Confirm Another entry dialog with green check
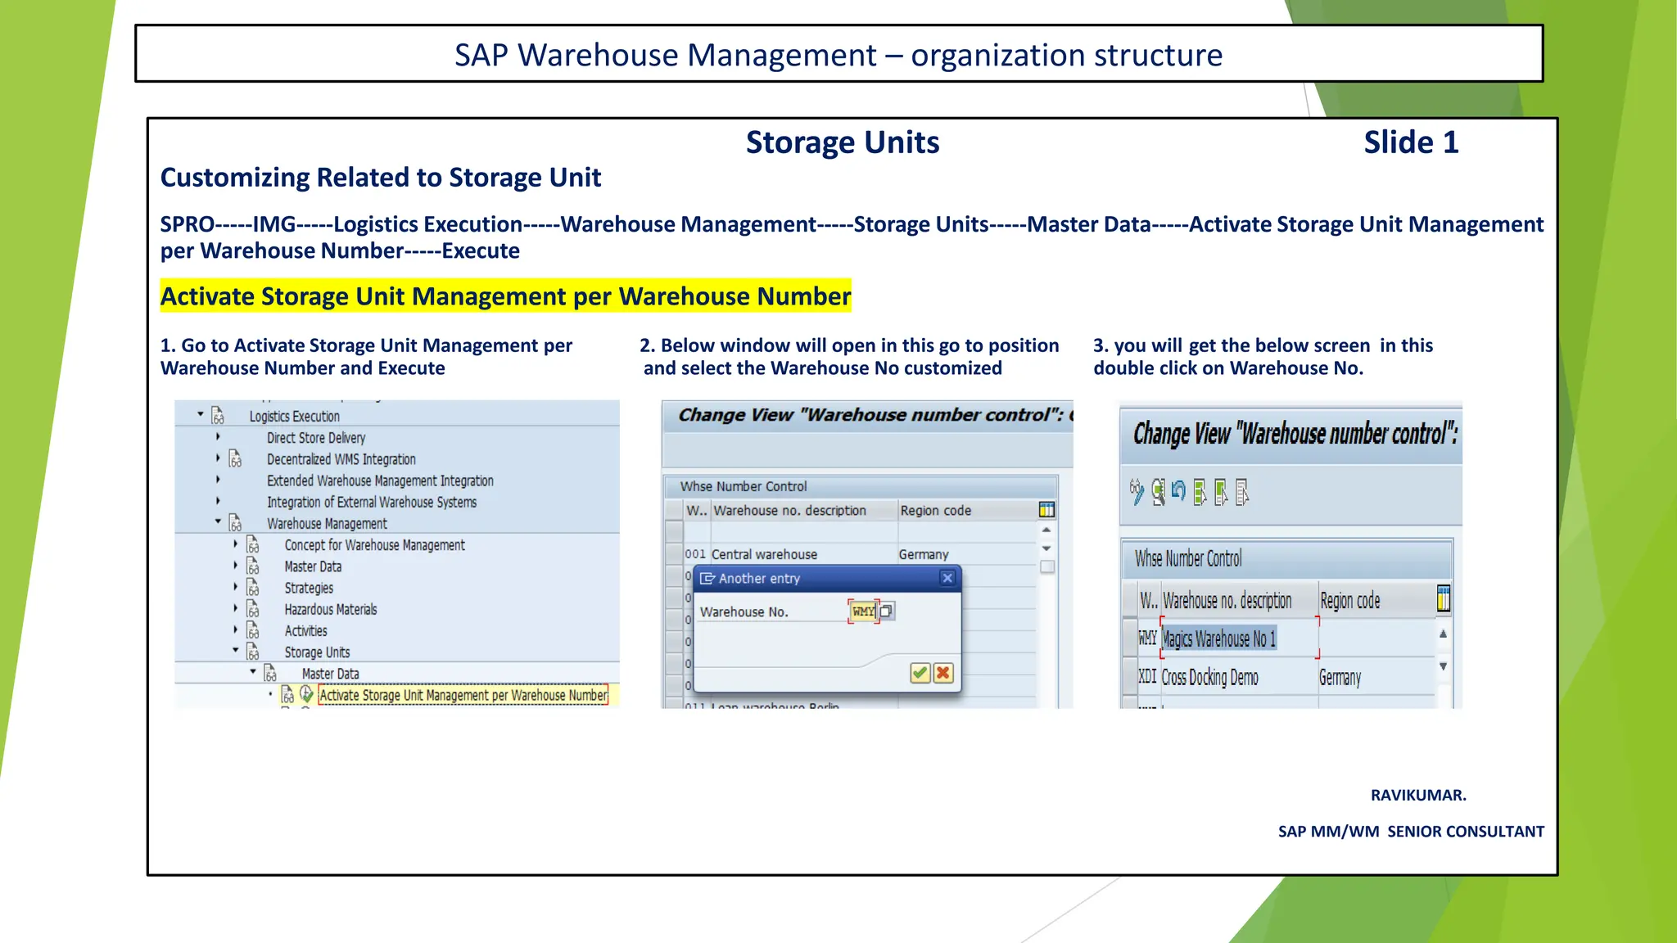The image size is (1677, 943). (920, 673)
